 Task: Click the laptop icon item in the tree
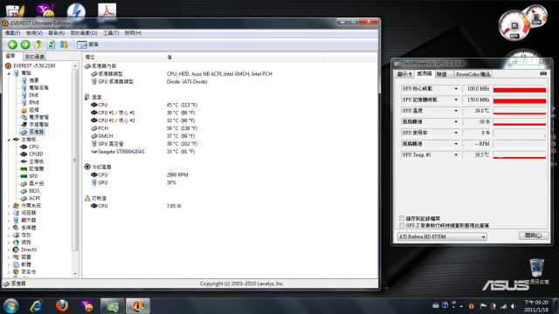(x=24, y=125)
